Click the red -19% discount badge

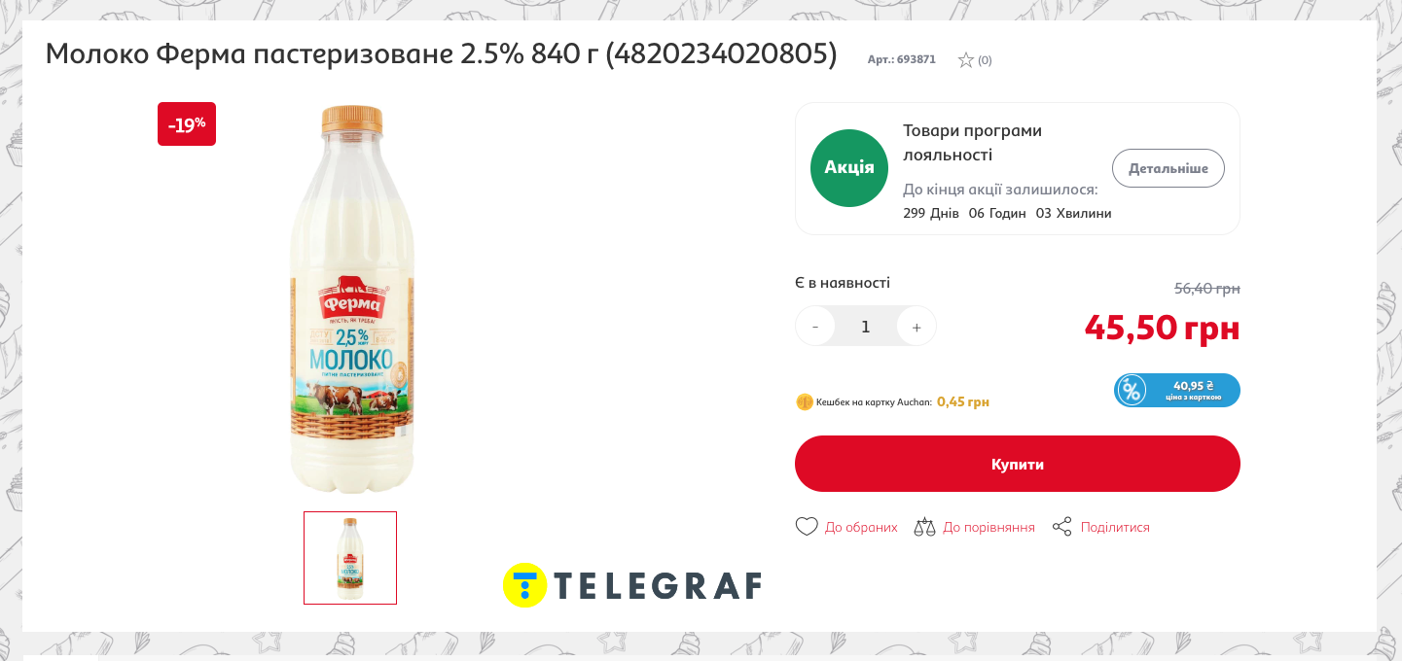[x=187, y=124]
